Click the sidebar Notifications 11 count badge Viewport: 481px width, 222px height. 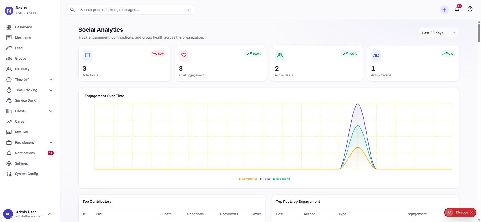tap(51, 153)
